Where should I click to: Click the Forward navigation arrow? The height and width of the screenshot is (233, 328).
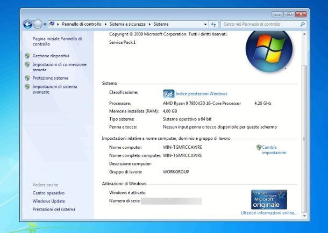(38, 25)
